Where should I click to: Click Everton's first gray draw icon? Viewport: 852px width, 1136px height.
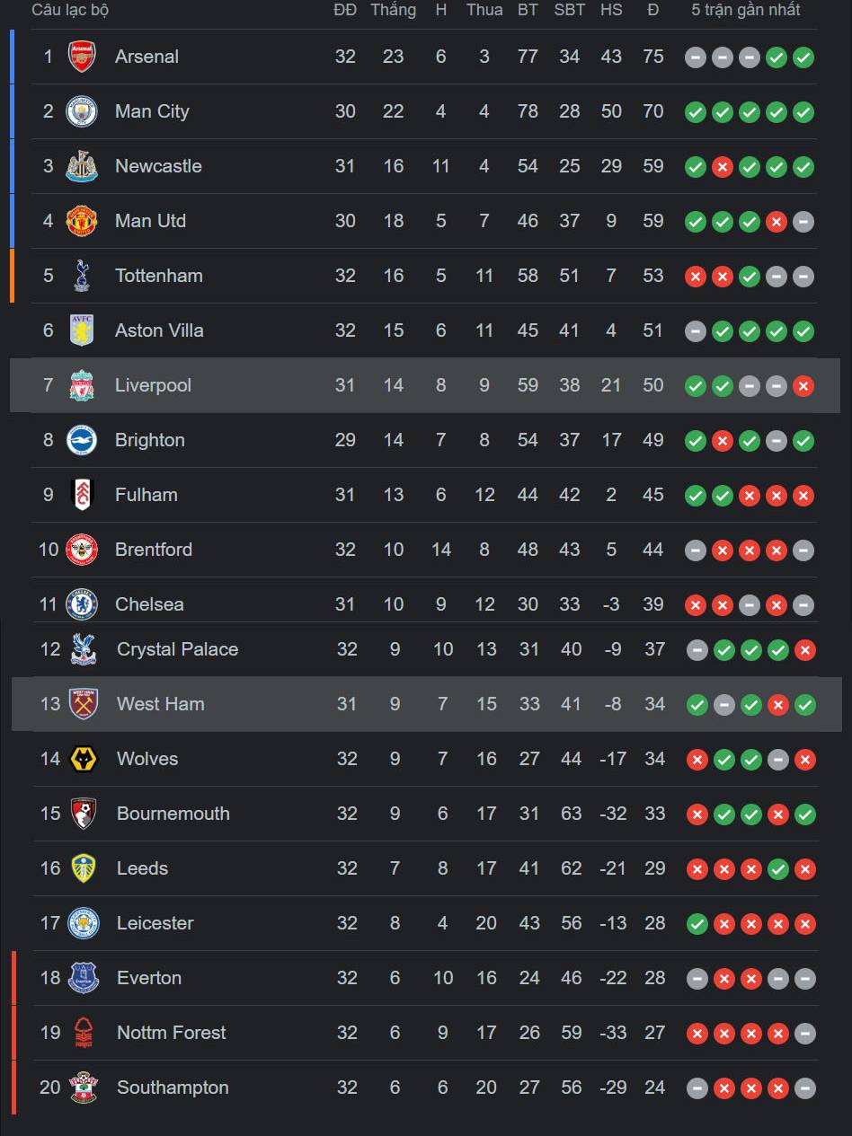click(x=697, y=979)
